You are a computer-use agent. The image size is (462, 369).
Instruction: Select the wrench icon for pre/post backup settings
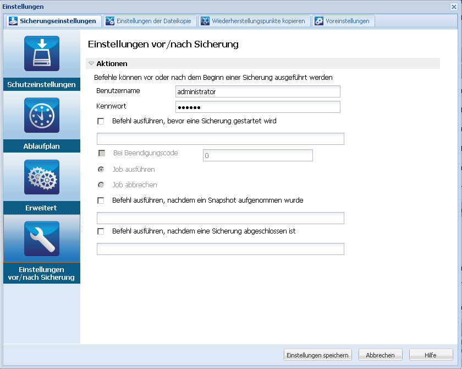pos(42,238)
